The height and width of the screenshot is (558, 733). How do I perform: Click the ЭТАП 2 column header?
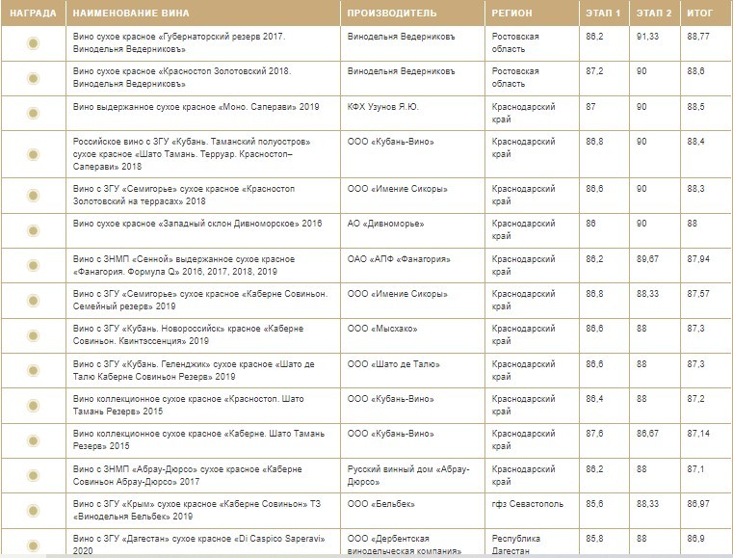coord(654,13)
